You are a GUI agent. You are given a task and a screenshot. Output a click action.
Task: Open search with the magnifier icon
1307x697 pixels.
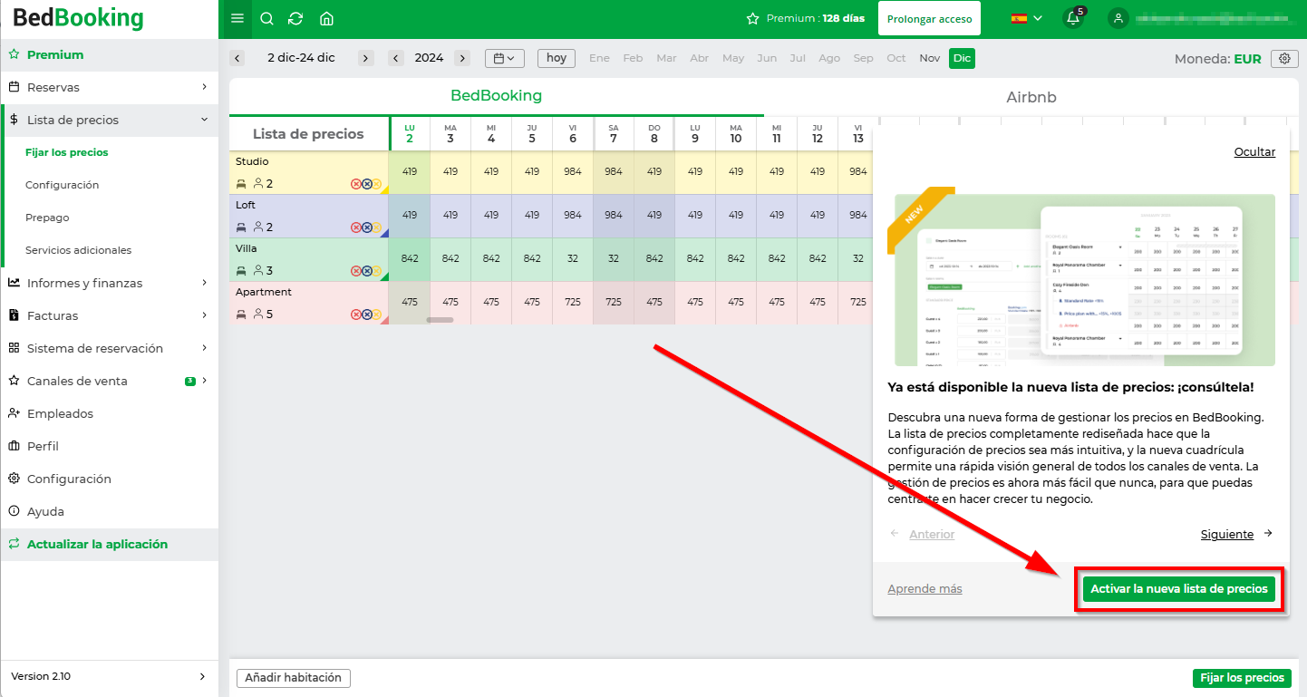tap(266, 19)
